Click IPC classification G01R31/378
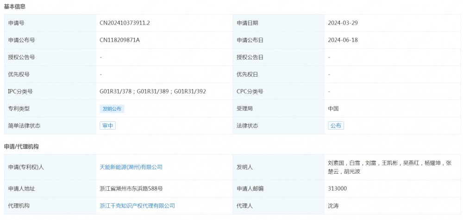 [116, 92]
